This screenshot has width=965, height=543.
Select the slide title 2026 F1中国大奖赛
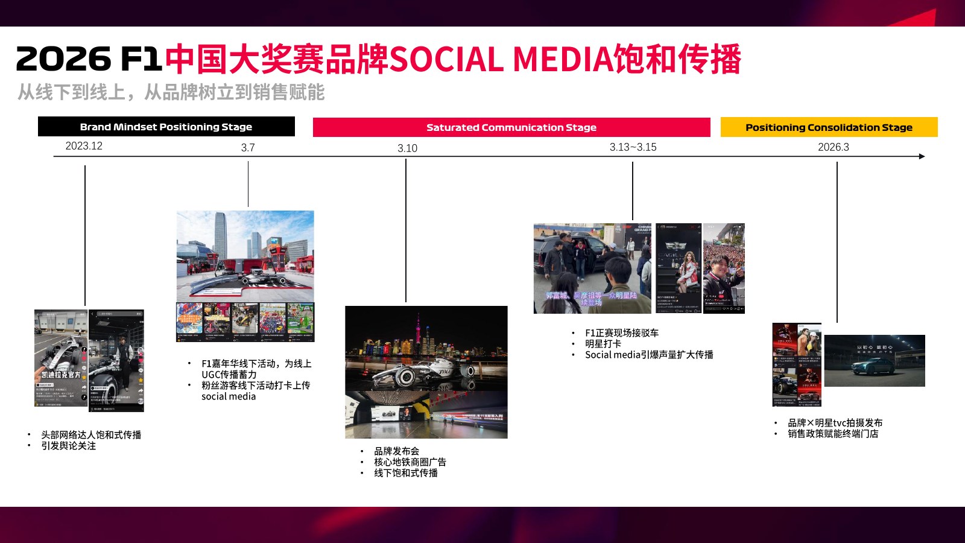(378, 59)
